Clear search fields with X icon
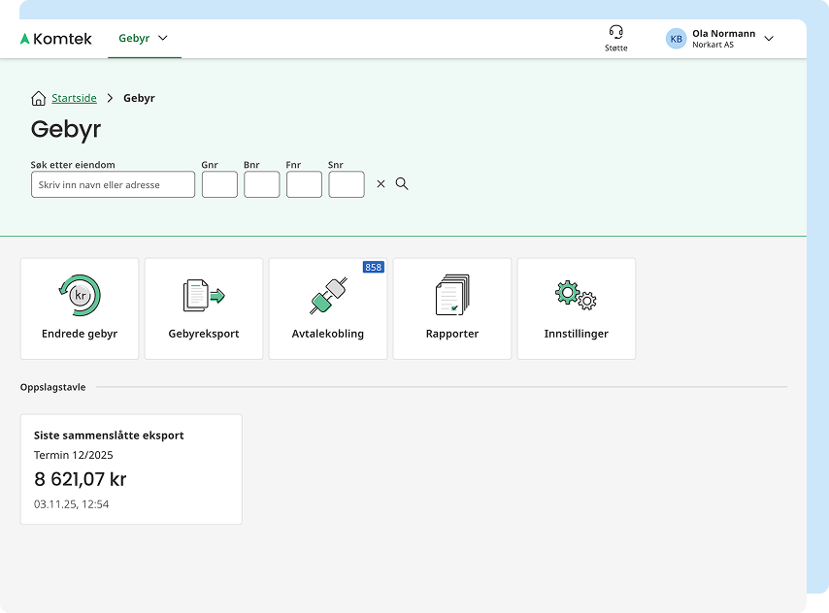This screenshot has width=829, height=613. (x=381, y=184)
